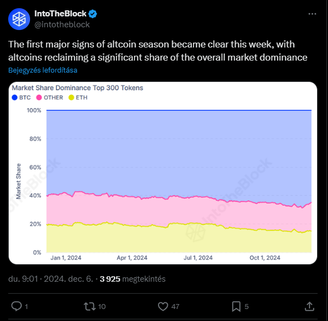Click the blue verified badge
The height and width of the screenshot is (321, 328).
pos(93,14)
